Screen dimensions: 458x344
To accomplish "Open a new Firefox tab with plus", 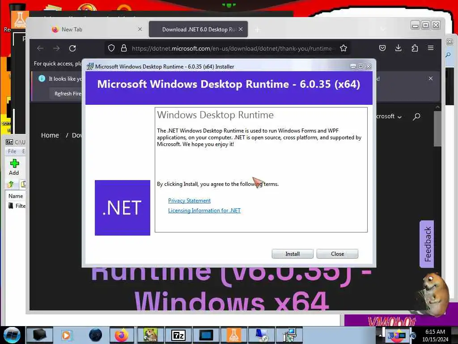I will [257, 30].
